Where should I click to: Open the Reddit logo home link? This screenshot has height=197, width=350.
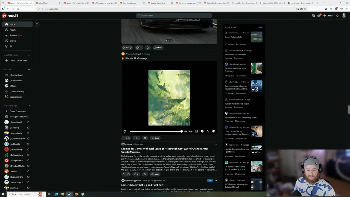tap(10, 16)
